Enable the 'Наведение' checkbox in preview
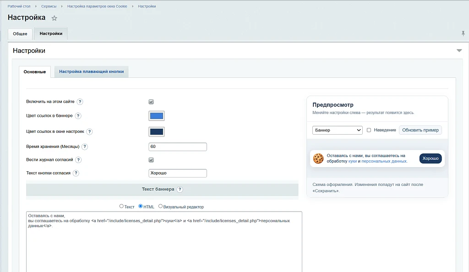This screenshot has width=469, height=272. pyautogui.click(x=369, y=130)
